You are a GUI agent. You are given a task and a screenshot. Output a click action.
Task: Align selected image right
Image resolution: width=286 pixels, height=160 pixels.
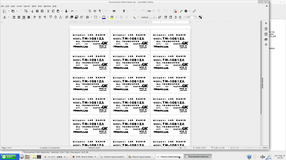[x=45, y=17]
